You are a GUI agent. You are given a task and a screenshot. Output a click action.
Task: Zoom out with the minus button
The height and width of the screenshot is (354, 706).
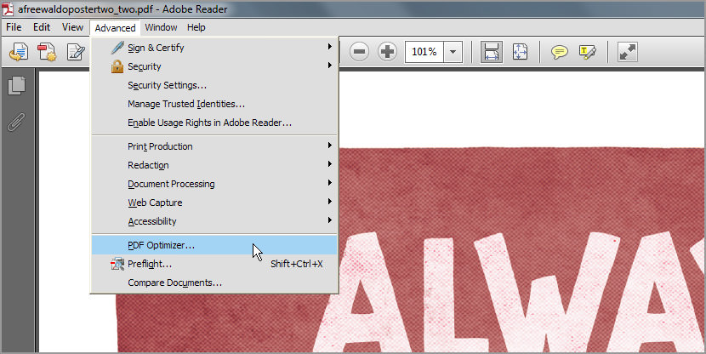coord(359,52)
